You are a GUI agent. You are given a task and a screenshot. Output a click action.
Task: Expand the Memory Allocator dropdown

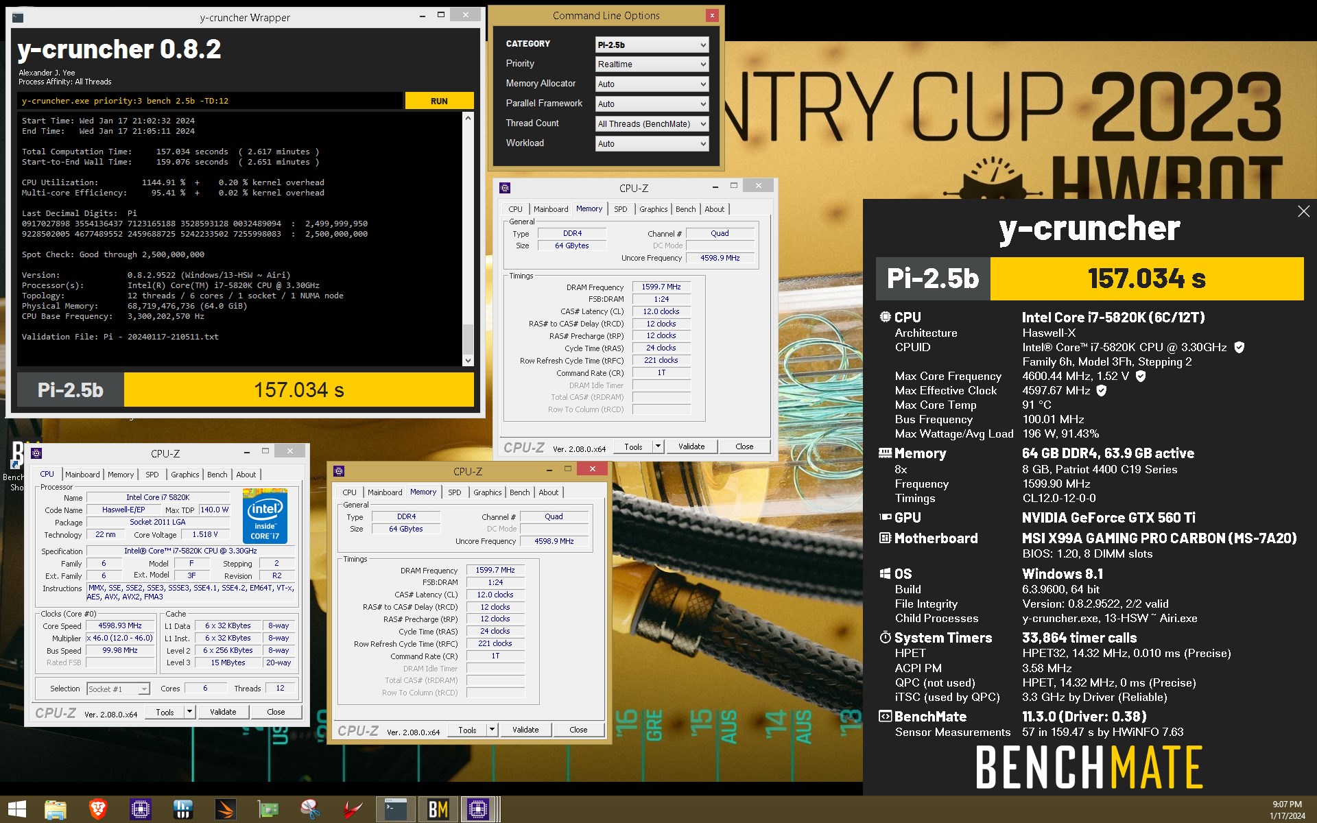tap(652, 84)
